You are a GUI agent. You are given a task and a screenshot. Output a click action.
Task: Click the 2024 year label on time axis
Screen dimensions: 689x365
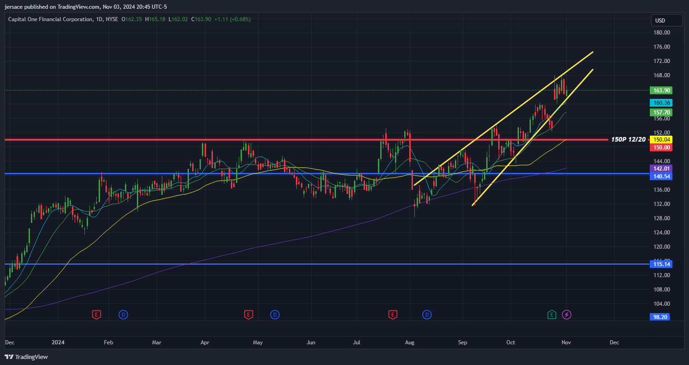click(58, 342)
